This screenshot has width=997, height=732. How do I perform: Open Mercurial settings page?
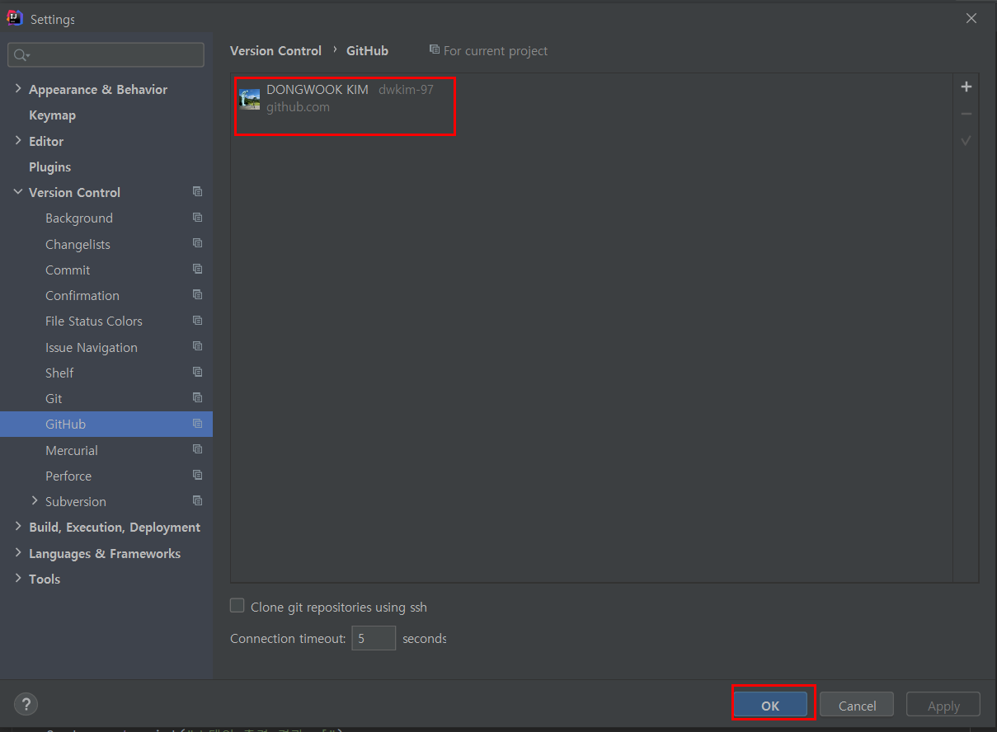pyautogui.click(x=72, y=450)
